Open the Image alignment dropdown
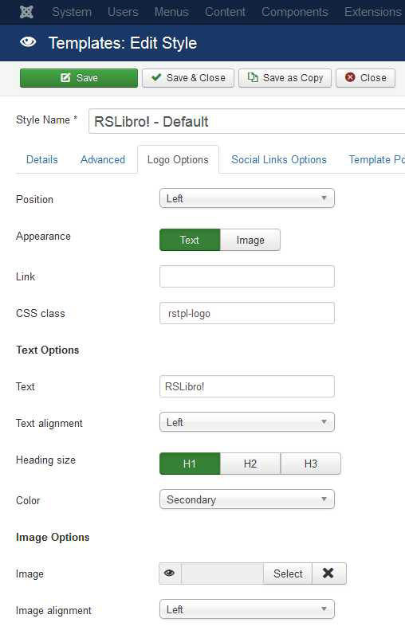The height and width of the screenshot is (642, 405). coord(247,609)
